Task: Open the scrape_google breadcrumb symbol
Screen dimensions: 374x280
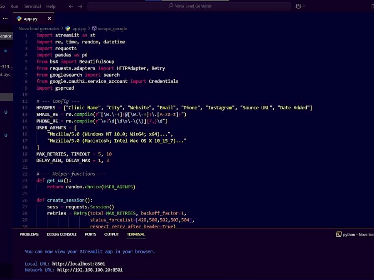Action: coord(112,29)
